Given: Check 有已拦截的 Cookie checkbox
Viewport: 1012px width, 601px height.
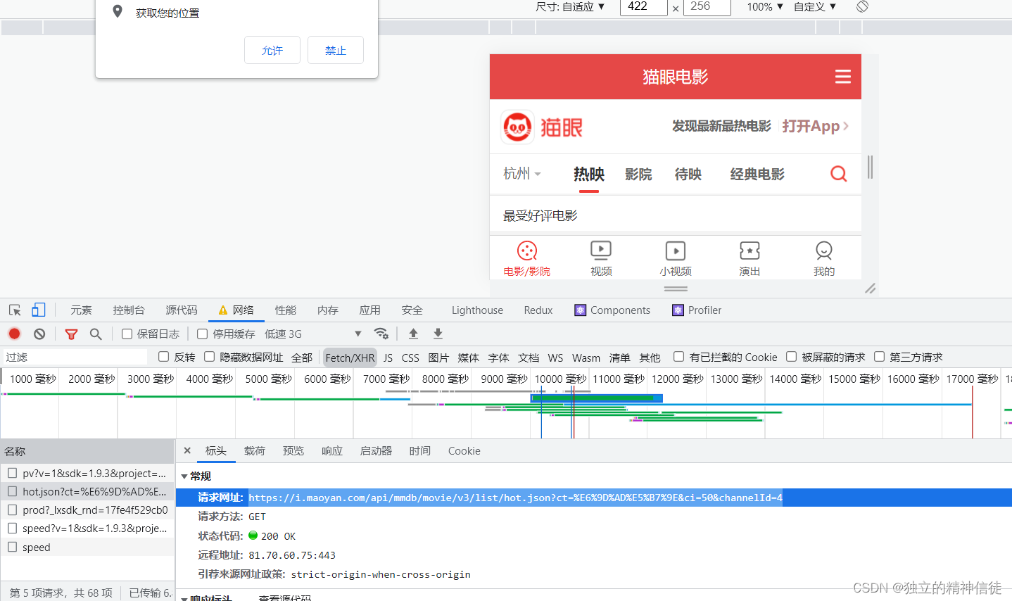Looking at the screenshot, I should click(679, 357).
